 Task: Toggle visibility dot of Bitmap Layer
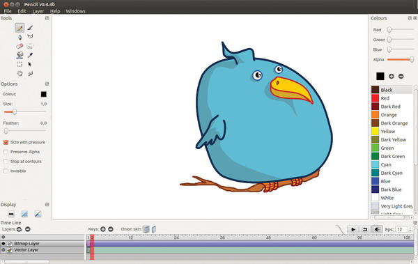point(3,244)
